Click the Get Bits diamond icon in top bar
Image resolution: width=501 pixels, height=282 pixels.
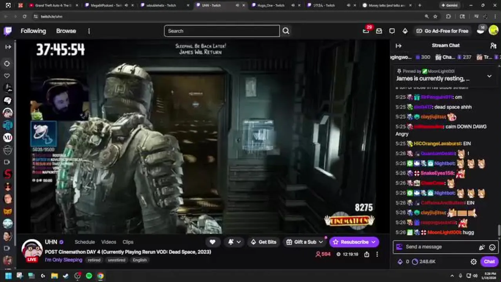coord(405,31)
